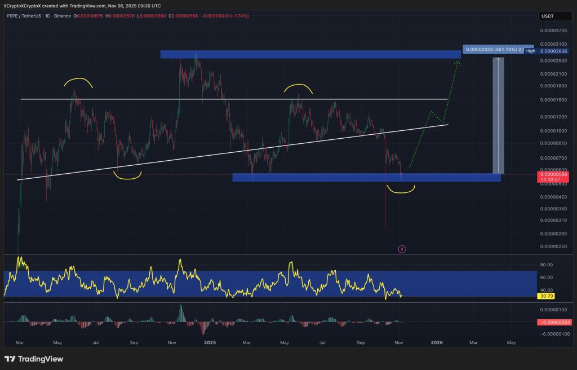Select the yellow arc under the August 2024 low

(127, 177)
